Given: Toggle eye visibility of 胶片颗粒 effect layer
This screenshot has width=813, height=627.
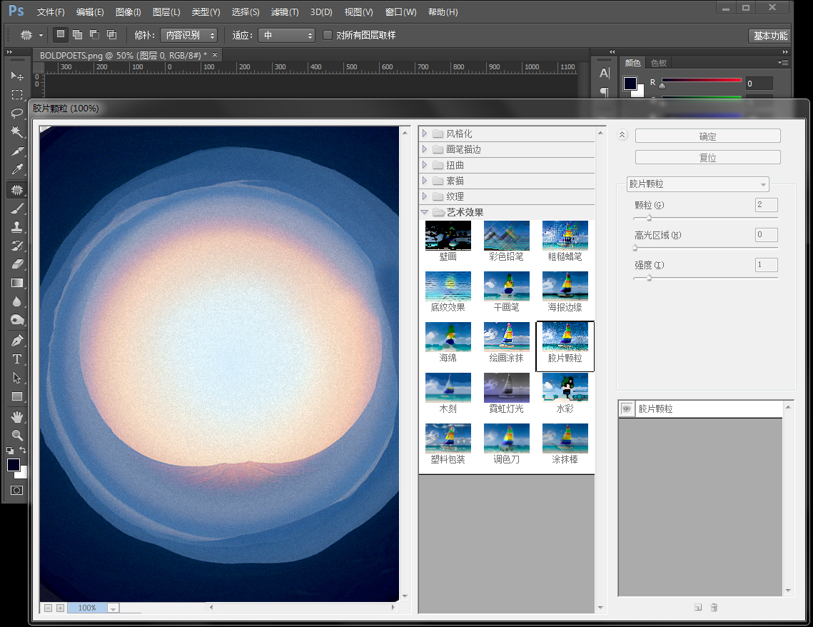Looking at the screenshot, I should 626,408.
